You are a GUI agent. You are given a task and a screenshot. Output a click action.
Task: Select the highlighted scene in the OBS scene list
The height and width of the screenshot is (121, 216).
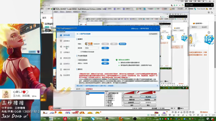(x=95, y=93)
